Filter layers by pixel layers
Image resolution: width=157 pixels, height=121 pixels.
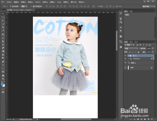137,45
